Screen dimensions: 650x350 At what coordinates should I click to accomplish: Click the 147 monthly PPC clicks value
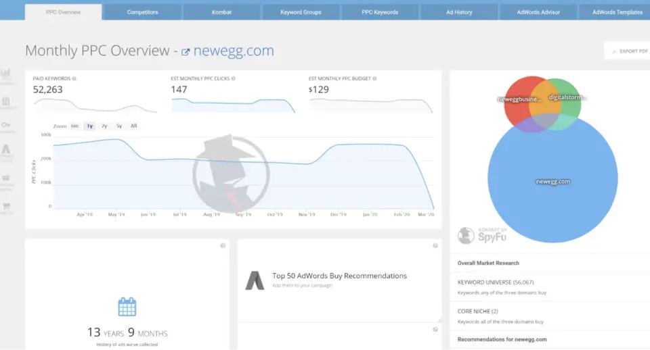point(179,89)
